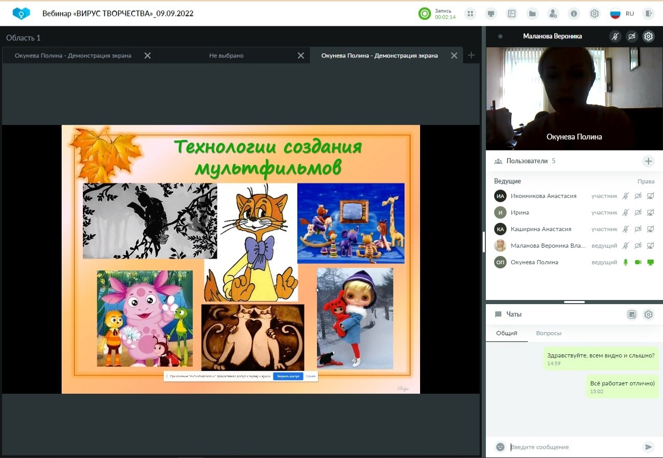Click the emoji smiley icon in chat input
This screenshot has height=458, width=663.
[x=500, y=447]
